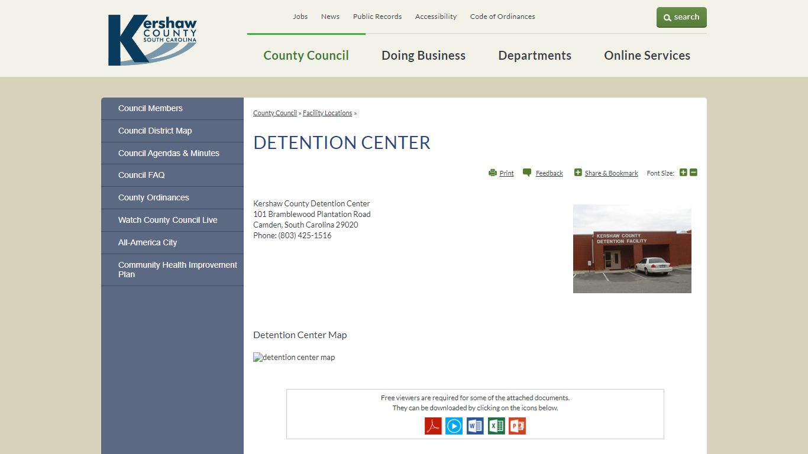
Task: Open the Departments menu
Action: [535, 56]
